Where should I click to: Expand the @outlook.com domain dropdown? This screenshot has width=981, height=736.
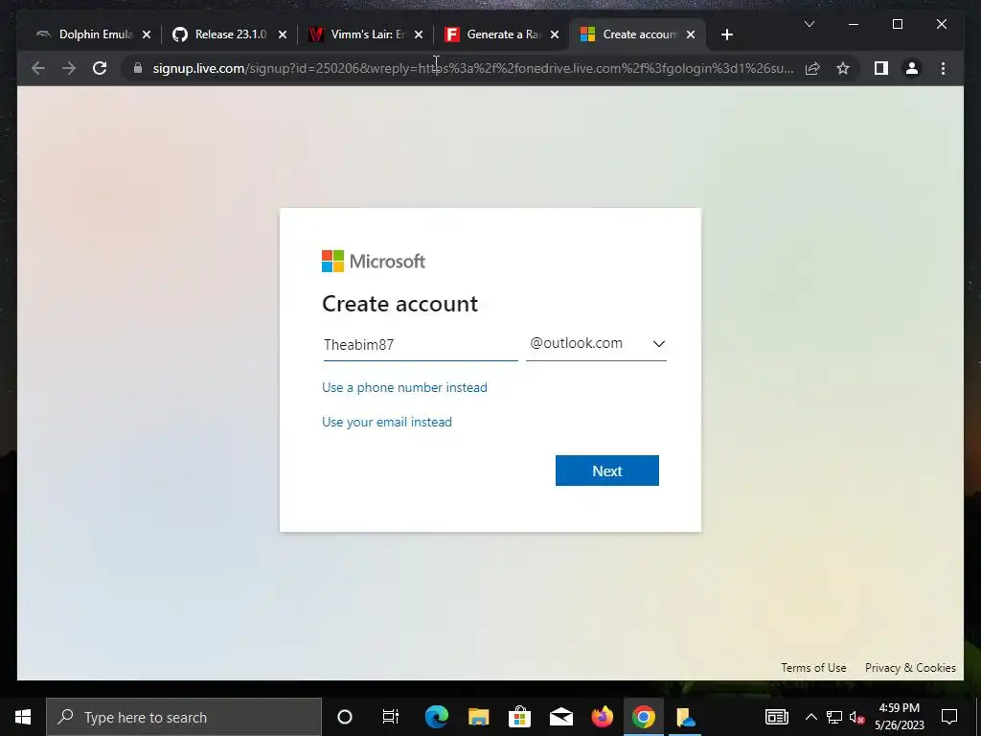coord(596,344)
